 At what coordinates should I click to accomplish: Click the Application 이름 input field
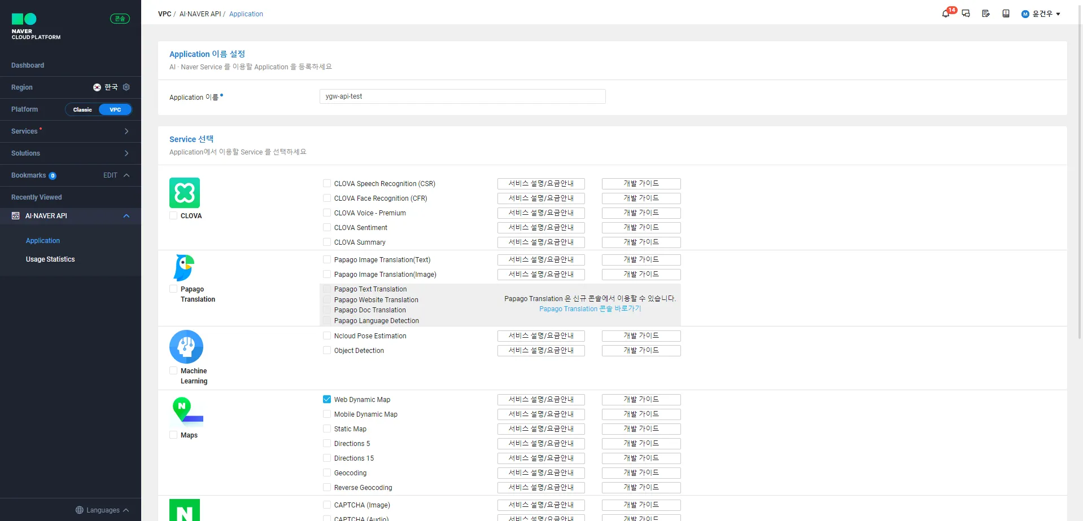(462, 96)
